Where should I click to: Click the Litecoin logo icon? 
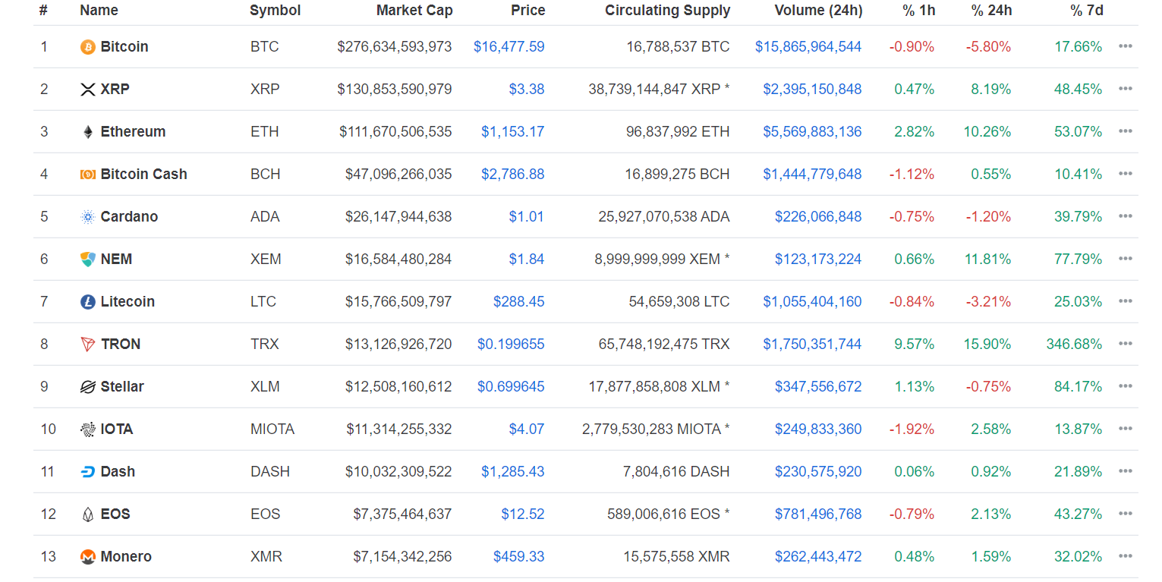click(x=88, y=302)
